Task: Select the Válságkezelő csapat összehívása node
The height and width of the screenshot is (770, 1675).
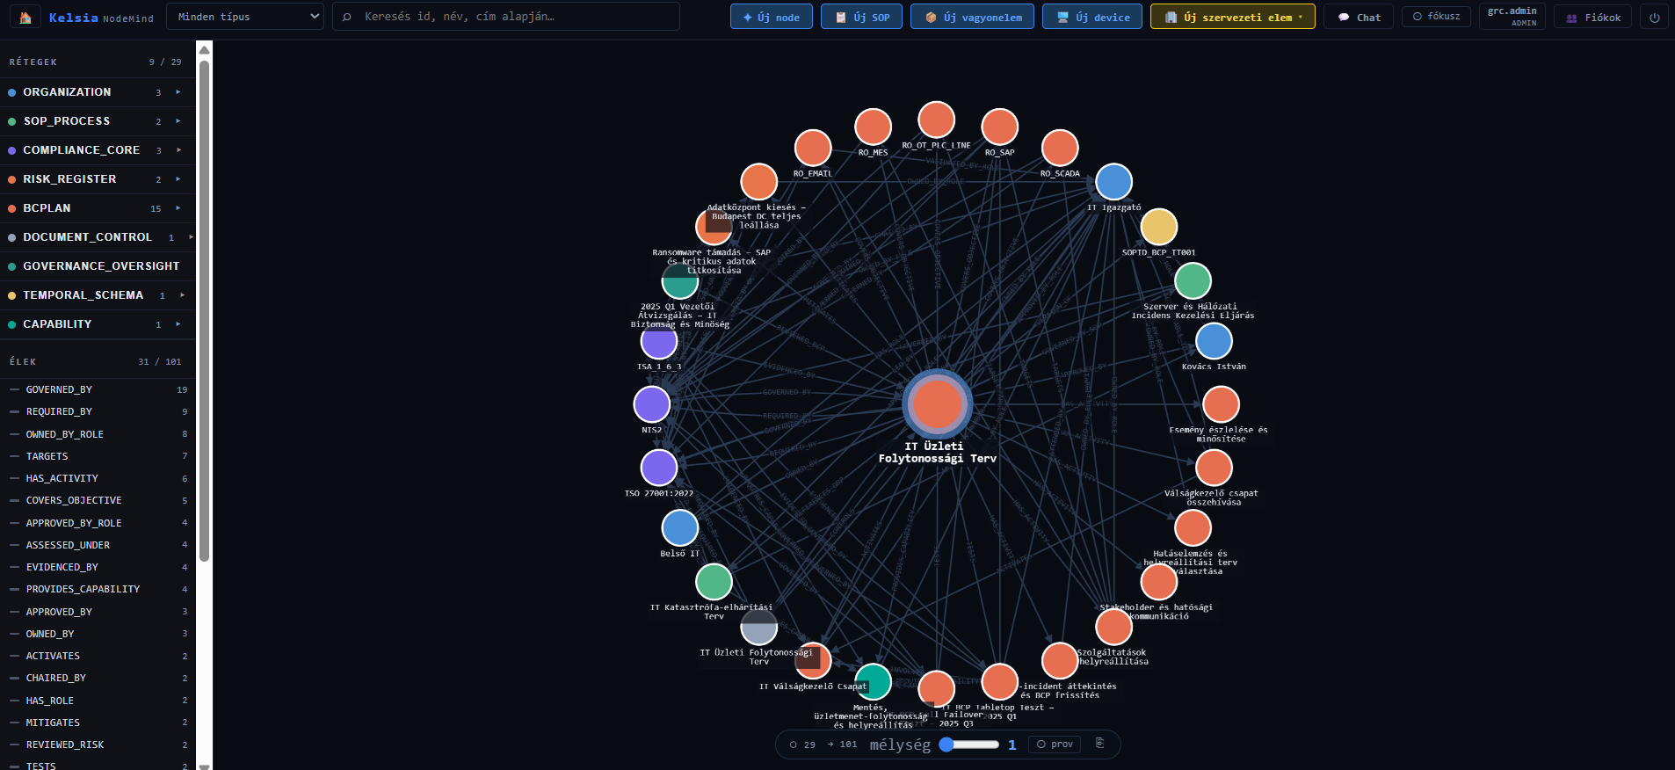Action: pyautogui.click(x=1214, y=468)
